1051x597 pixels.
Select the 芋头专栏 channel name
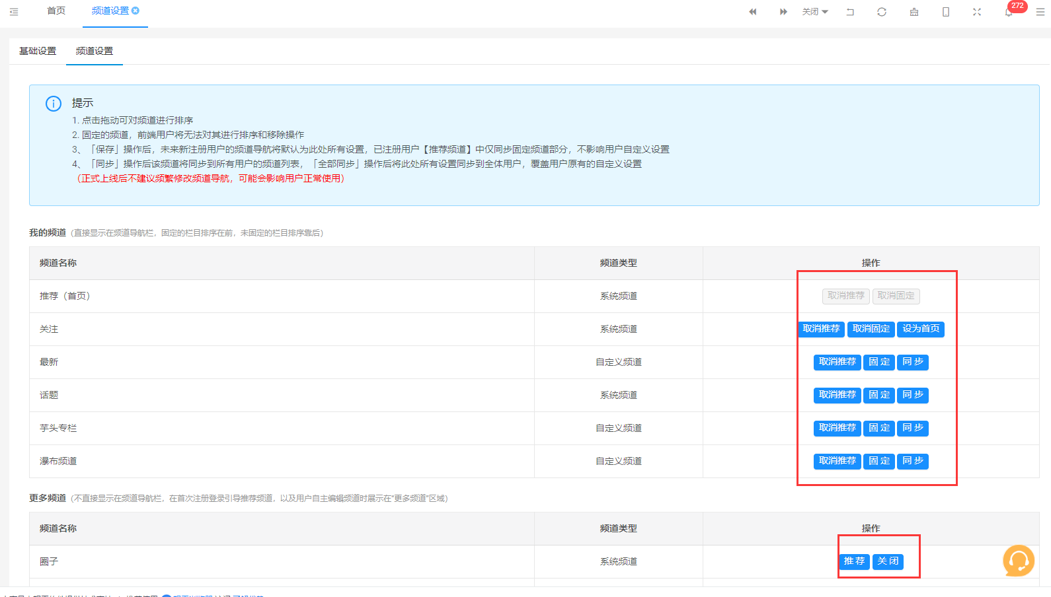pyautogui.click(x=58, y=428)
